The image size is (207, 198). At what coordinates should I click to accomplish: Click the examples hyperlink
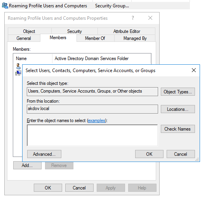coord(96,121)
